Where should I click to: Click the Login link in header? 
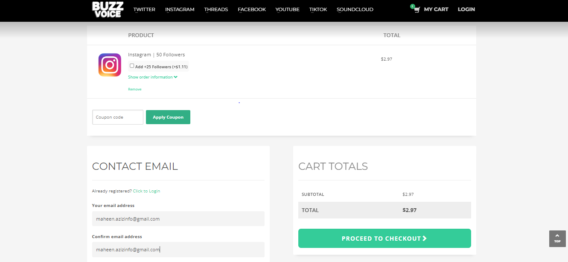point(466,9)
